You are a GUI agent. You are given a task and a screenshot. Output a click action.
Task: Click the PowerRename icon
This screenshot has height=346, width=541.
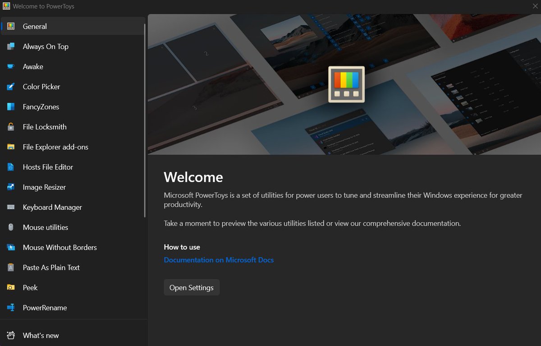click(x=11, y=308)
